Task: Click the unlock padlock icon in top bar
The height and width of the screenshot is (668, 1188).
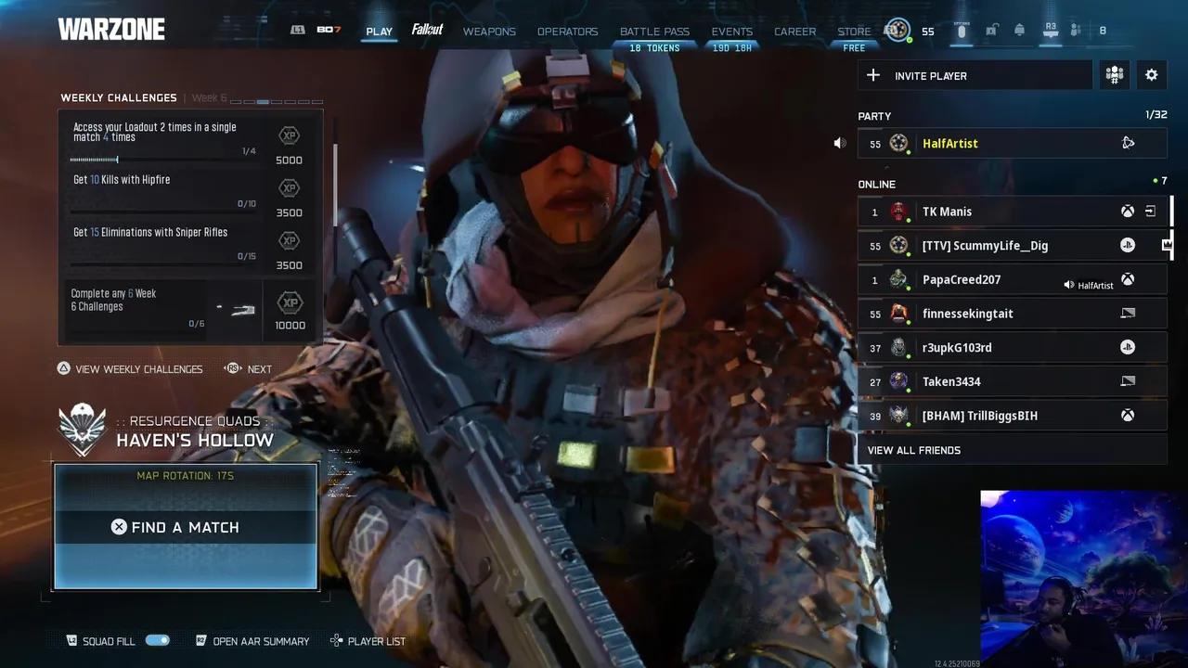Action: pyautogui.click(x=991, y=30)
